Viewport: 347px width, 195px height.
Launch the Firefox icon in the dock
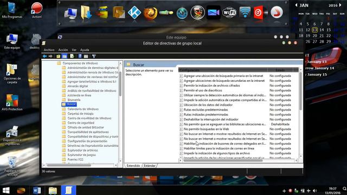pos(150,13)
